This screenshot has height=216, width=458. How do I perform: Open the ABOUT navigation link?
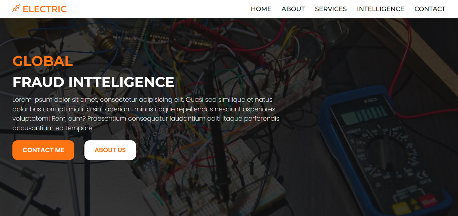tap(293, 9)
